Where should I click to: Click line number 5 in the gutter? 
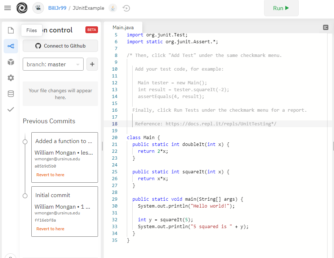(116, 35)
